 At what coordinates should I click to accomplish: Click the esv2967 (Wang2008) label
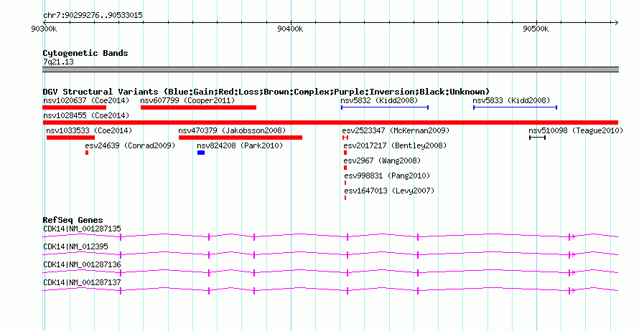(382, 160)
